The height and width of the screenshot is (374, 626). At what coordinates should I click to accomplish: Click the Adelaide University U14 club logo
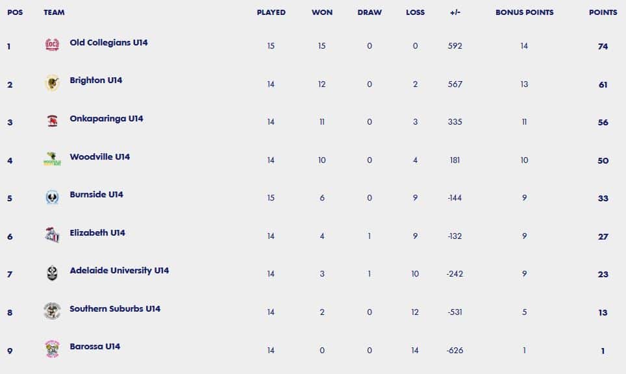(53, 273)
